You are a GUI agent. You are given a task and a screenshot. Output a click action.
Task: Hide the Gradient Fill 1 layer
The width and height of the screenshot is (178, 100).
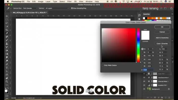144,85
